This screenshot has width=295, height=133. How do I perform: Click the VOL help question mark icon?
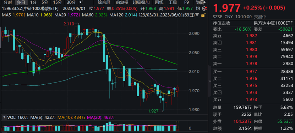pyautogui.click(x=4, y=118)
